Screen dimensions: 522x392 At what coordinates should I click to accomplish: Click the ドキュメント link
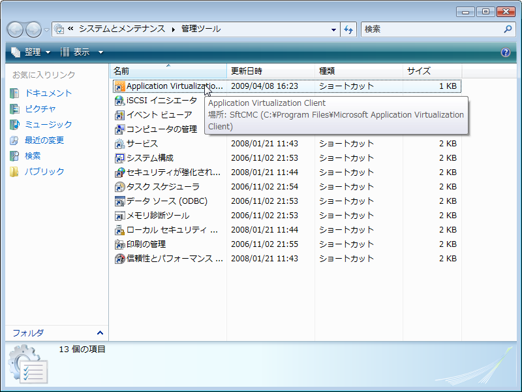(x=48, y=93)
